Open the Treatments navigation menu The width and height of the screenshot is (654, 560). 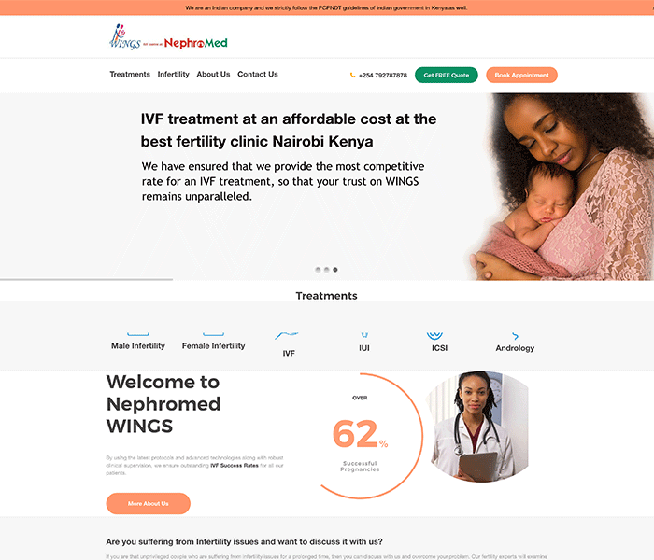[x=130, y=74]
